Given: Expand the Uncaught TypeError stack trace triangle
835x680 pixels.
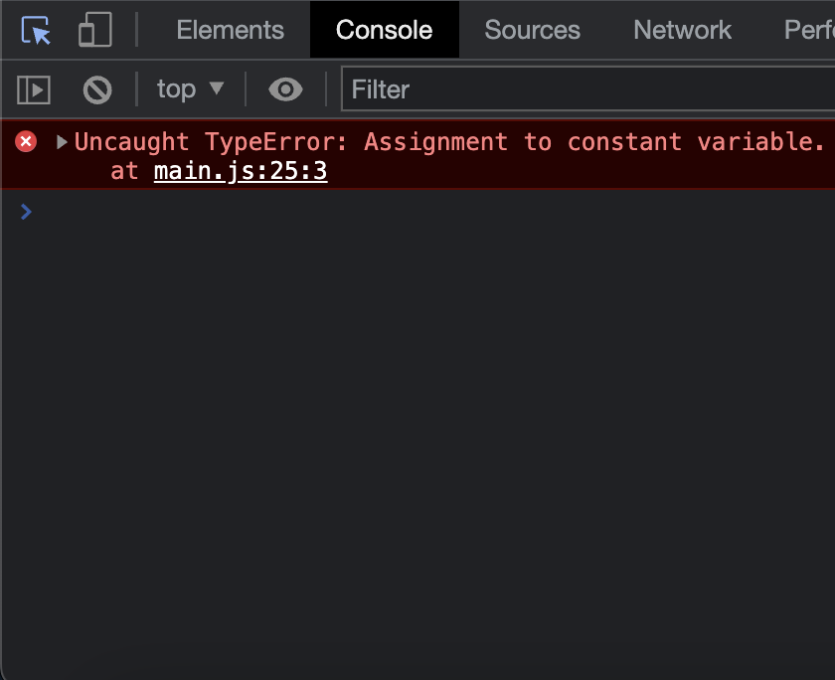Looking at the screenshot, I should 63,142.
